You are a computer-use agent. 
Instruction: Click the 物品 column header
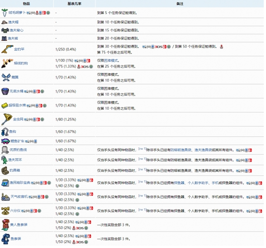pos(26,4)
